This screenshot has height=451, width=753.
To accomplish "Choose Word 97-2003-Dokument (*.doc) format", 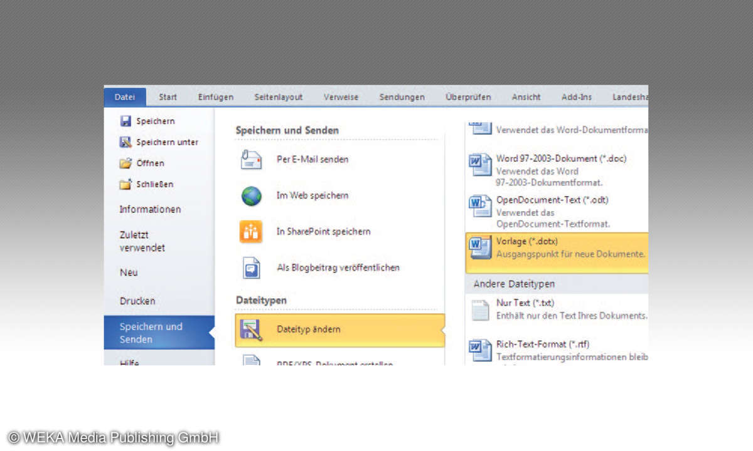I will [557, 170].
